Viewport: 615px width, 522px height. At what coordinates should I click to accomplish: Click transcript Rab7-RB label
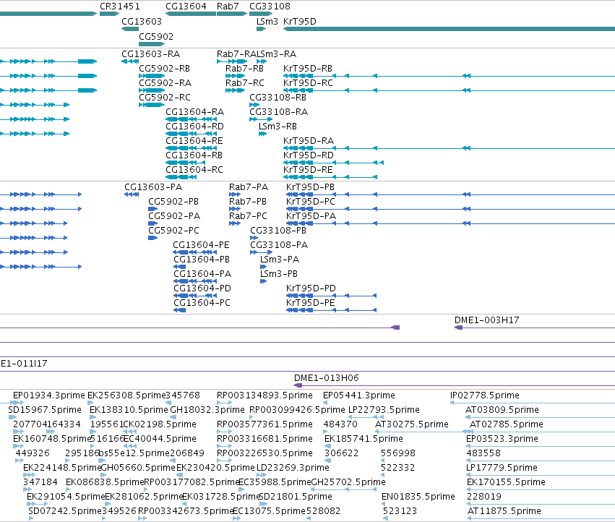click(244, 68)
